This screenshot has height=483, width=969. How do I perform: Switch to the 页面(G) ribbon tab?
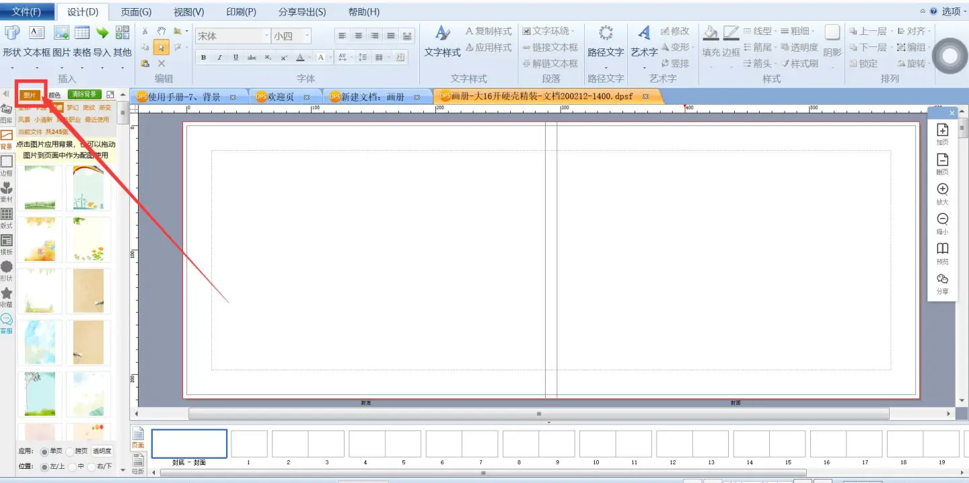point(136,12)
